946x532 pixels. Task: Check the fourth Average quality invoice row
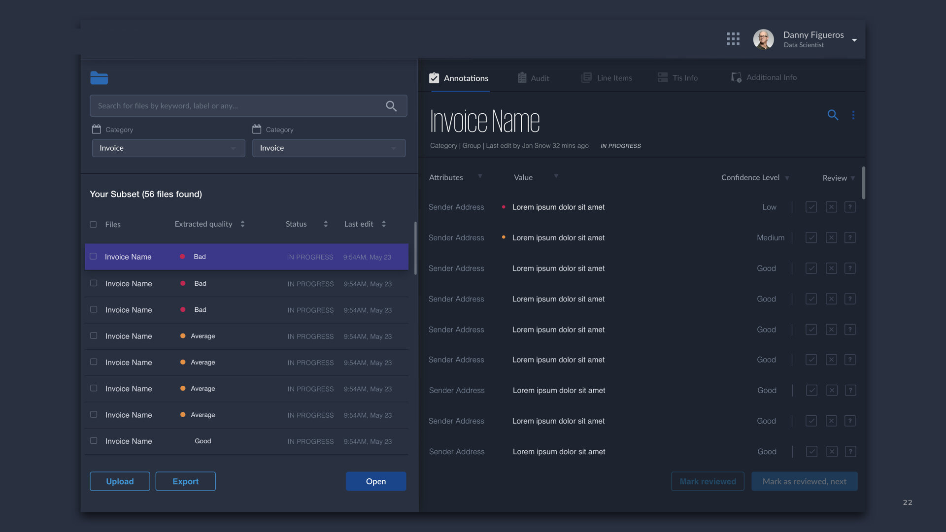tap(94, 414)
